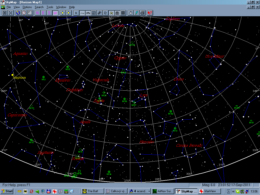The width and height of the screenshot is (260, 195).
Task: Toggle the comet display toolbar icon
Action: coord(100,13)
